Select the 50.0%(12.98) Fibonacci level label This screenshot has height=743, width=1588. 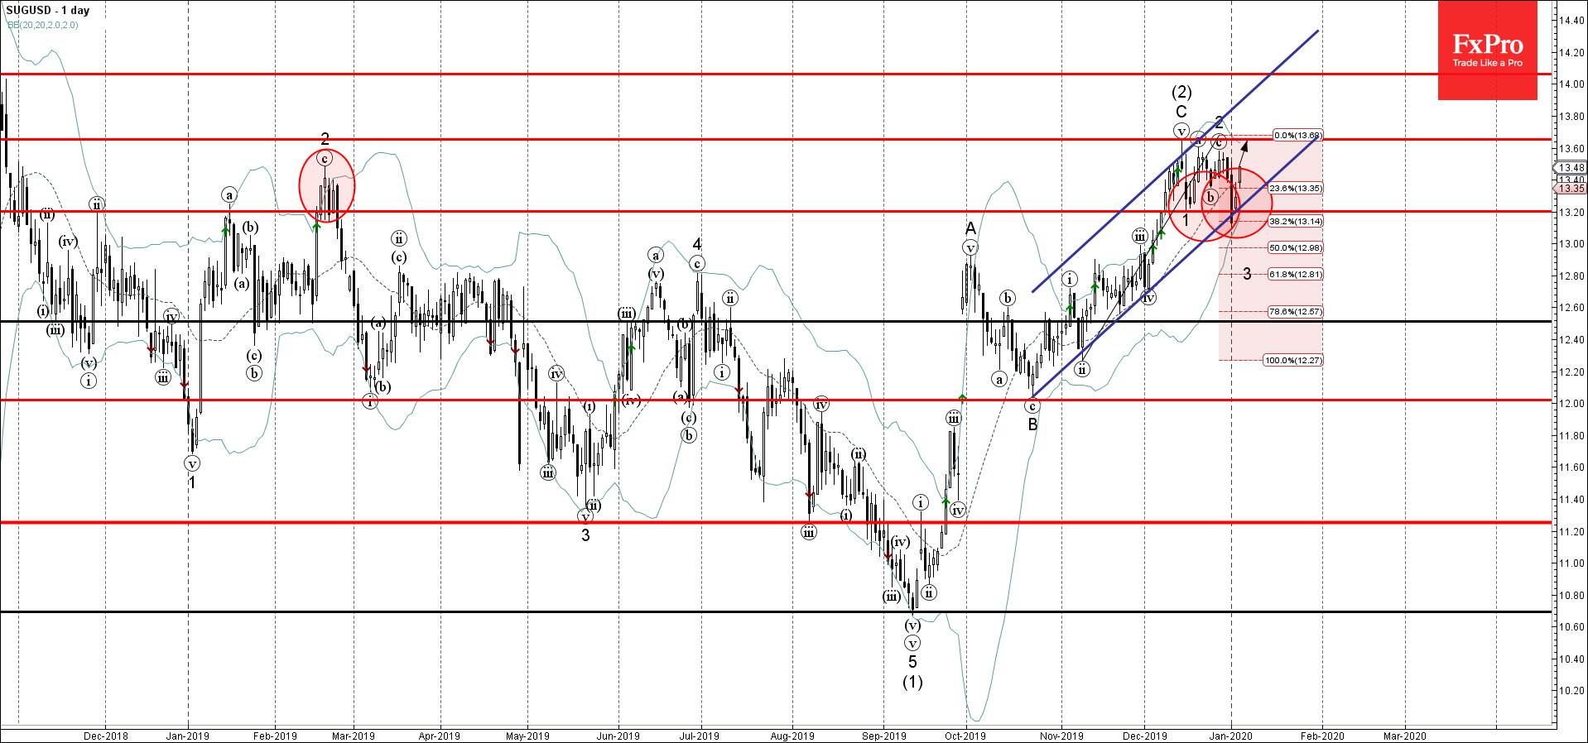[1295, 247]
